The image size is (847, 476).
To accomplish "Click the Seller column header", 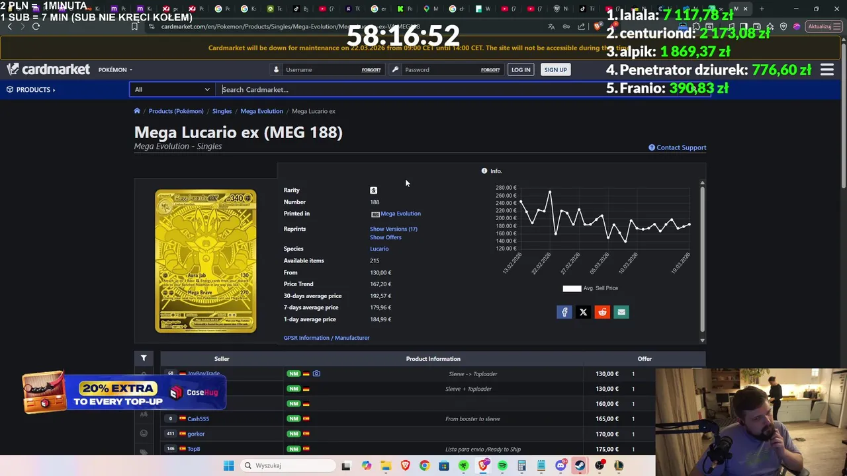I will [222, 359].
